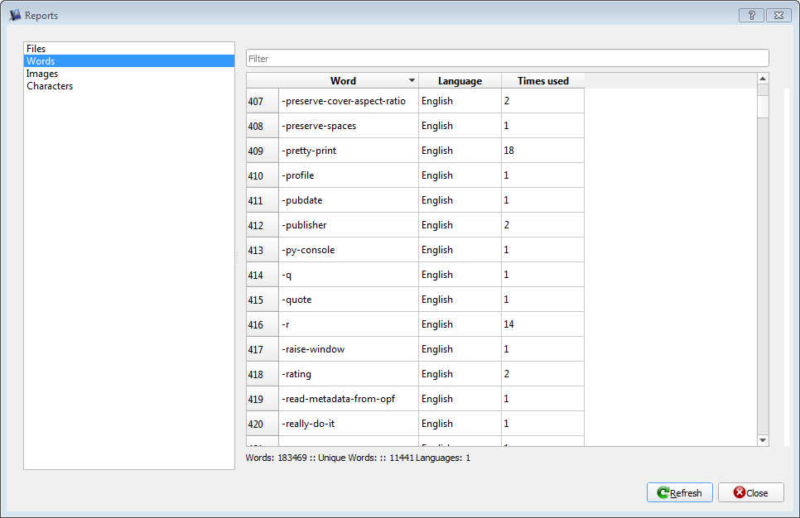Screen dimensions: 800x518
Task: Click the Reports window app icon
Action: [x=15, y=15]
